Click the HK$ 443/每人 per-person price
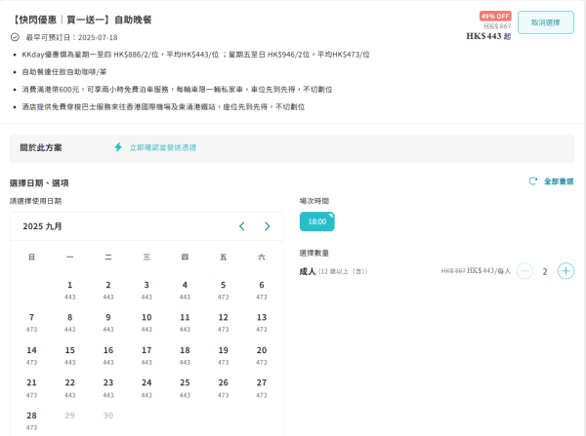The width and height of the screenshot is (586, 436). tap(488, 270)
